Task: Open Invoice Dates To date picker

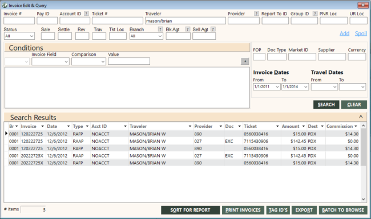Action: [x=306, y=87]
